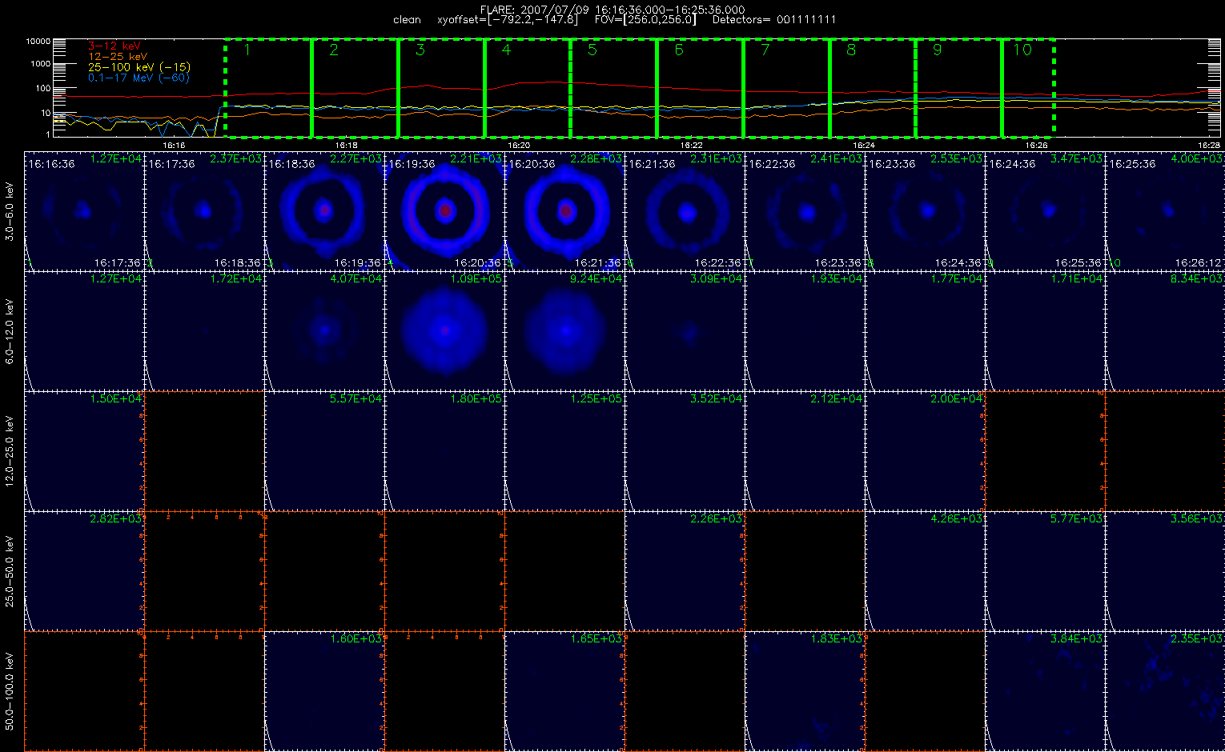Click the 3.52E+04 peak value label

pyautogui.click(x=717, y=399)
